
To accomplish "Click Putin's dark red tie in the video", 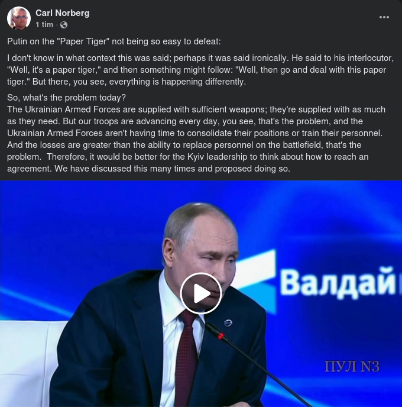I will click(x=186, y=360).
